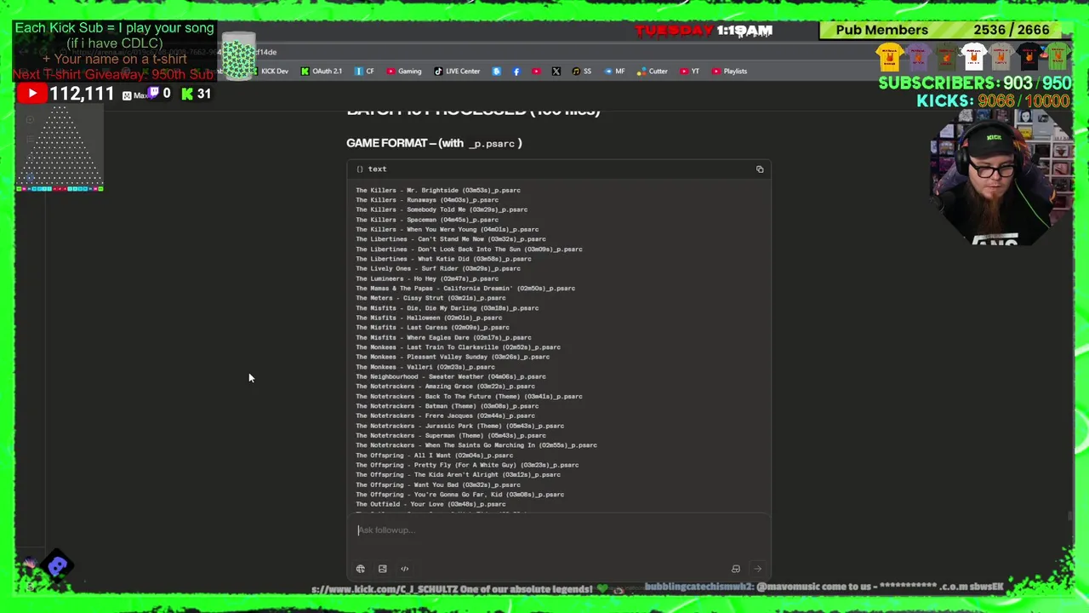The width and height of the screenshot is (1089, 613).
Task: Select 'The Libertines - What Katie Did' line
Action: point(443,259)
